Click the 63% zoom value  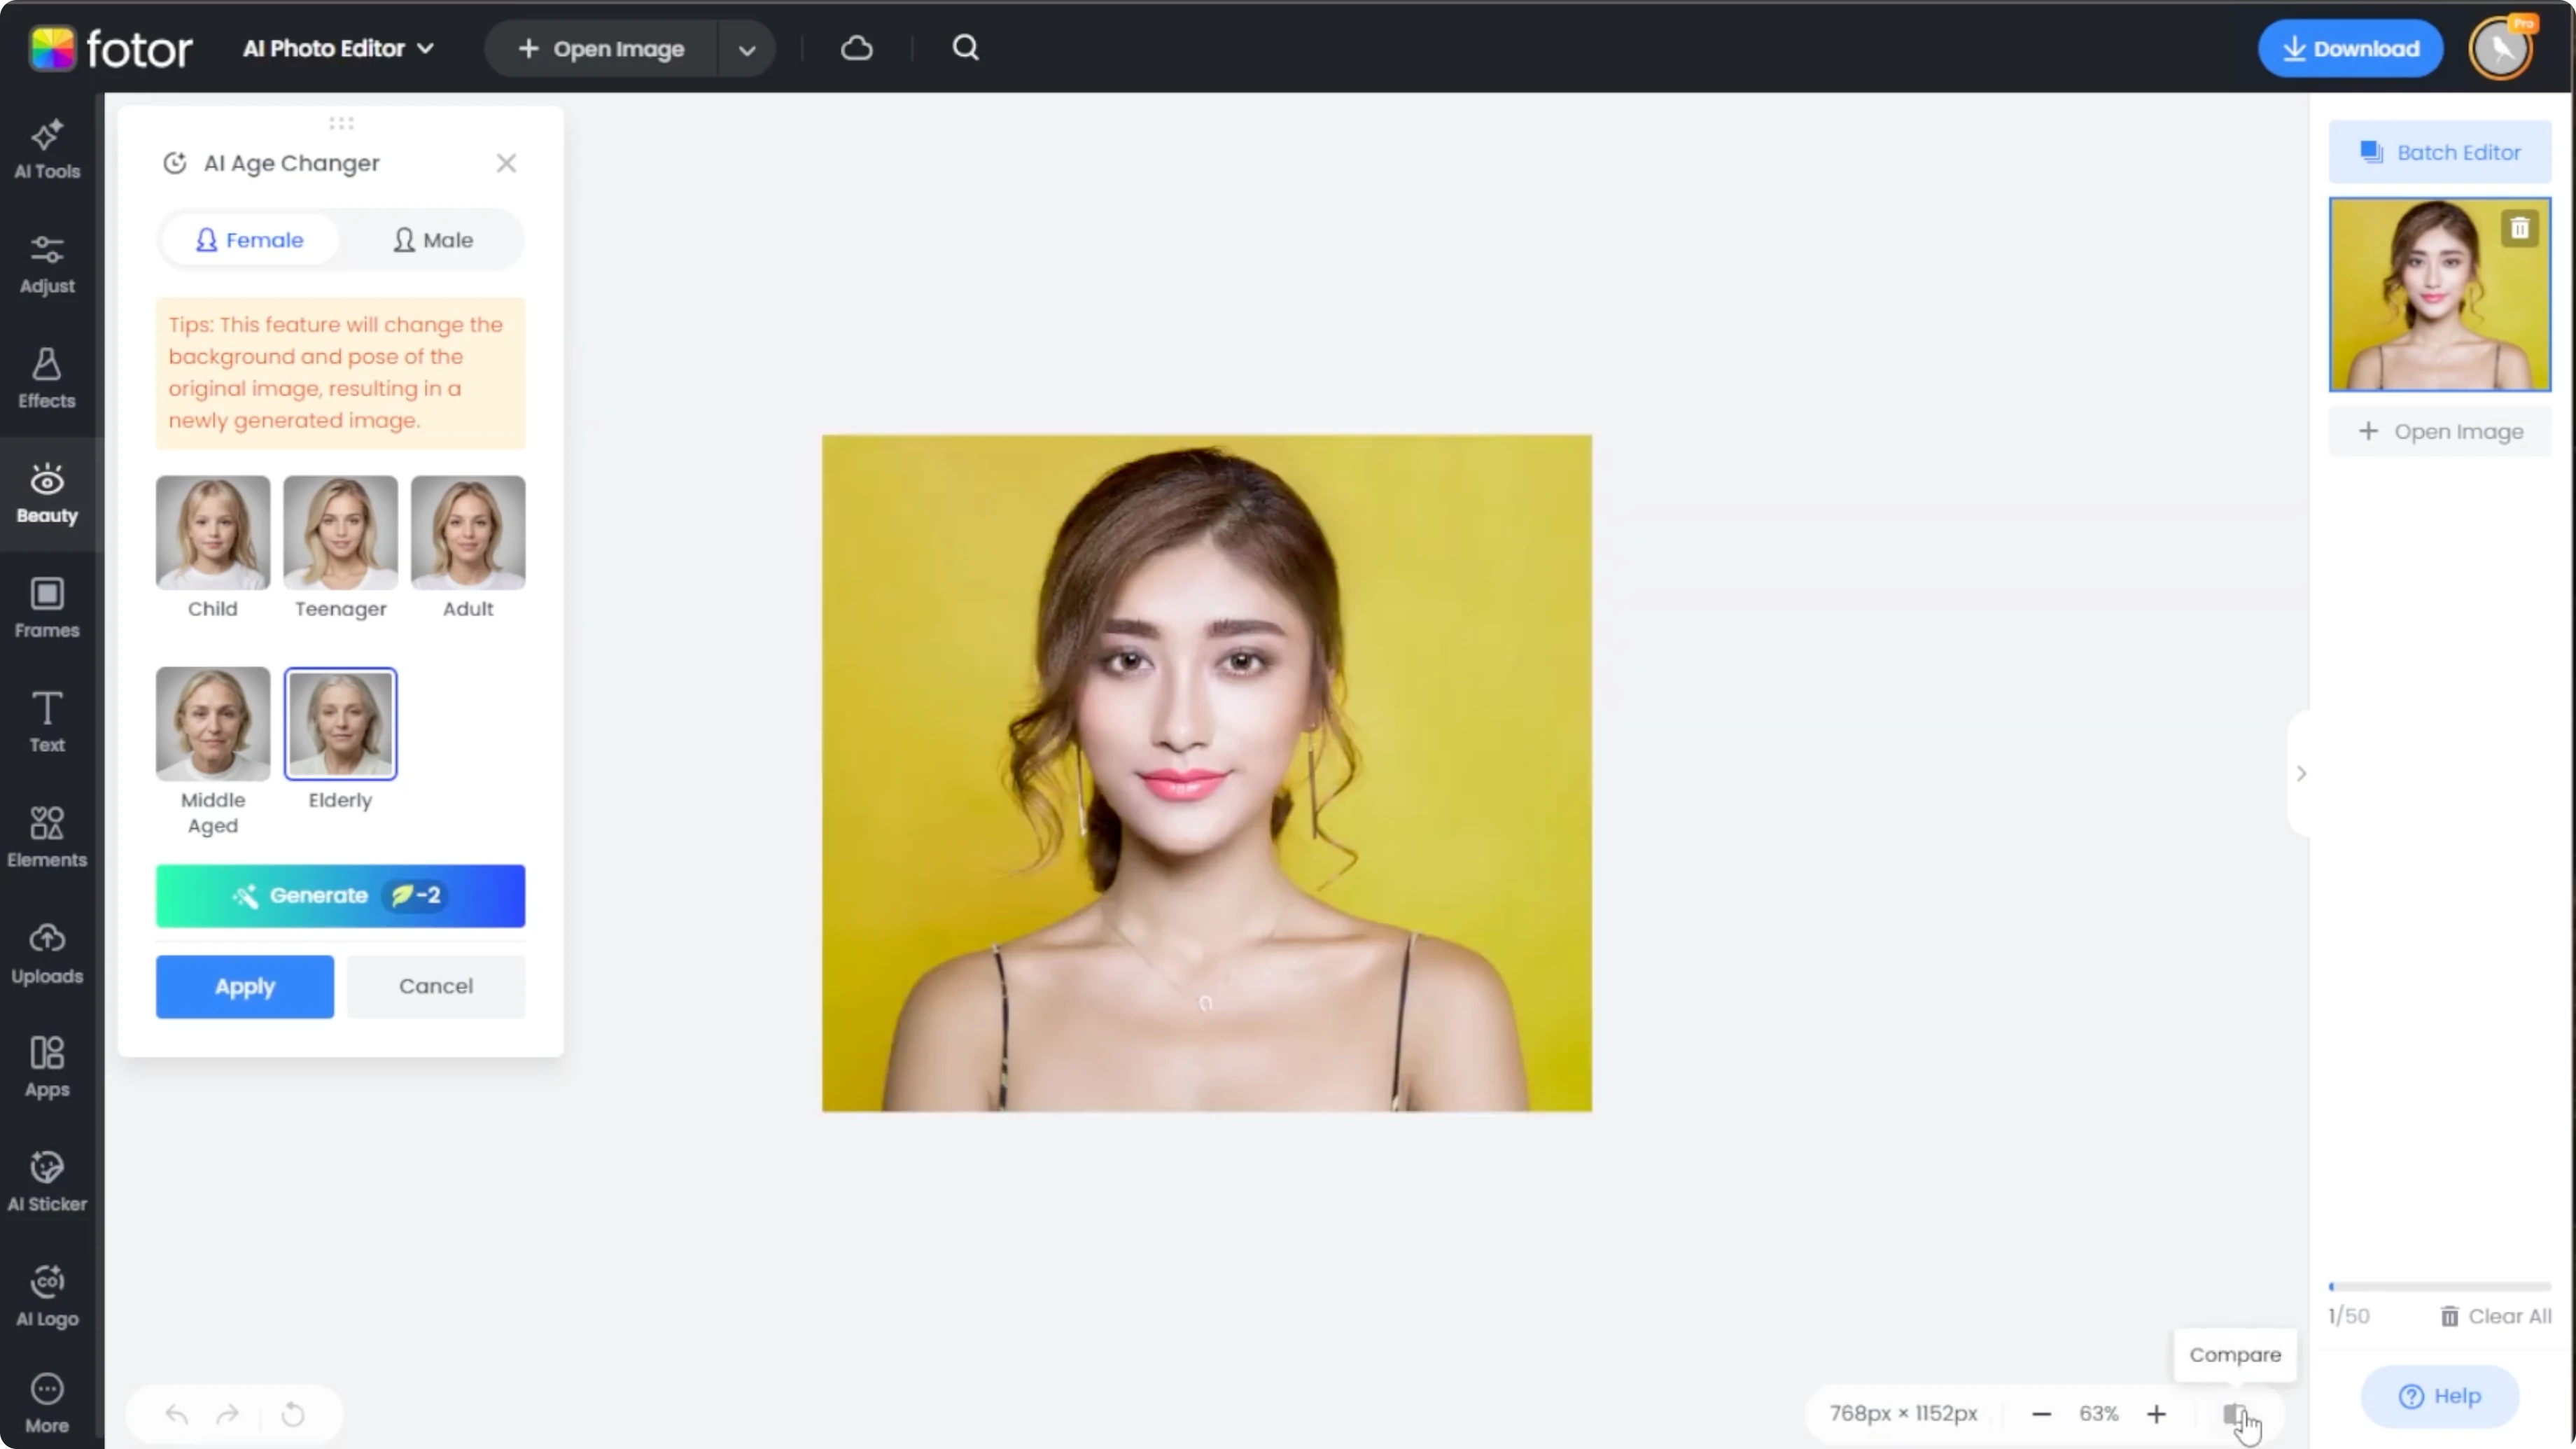coord(2099,1414)
